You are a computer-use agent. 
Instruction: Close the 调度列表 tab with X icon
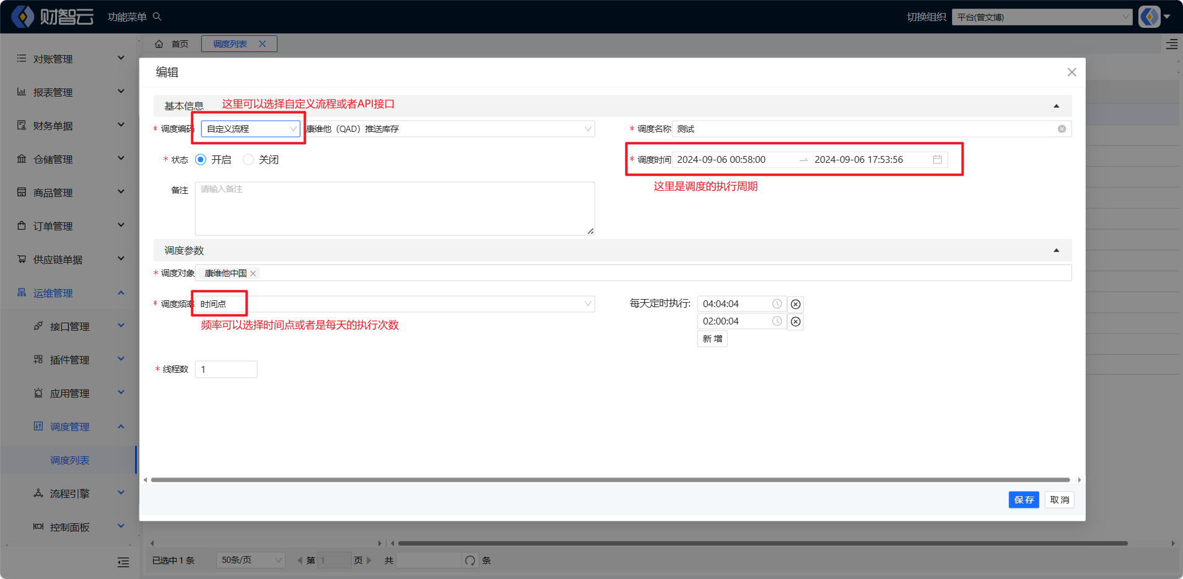click(x=263, y=44)
